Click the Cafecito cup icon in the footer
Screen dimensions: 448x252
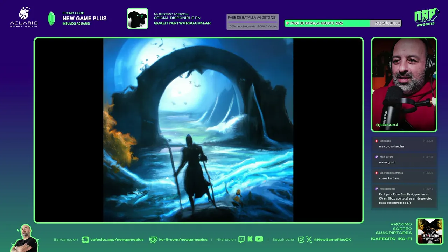click(x=85, y=240)
